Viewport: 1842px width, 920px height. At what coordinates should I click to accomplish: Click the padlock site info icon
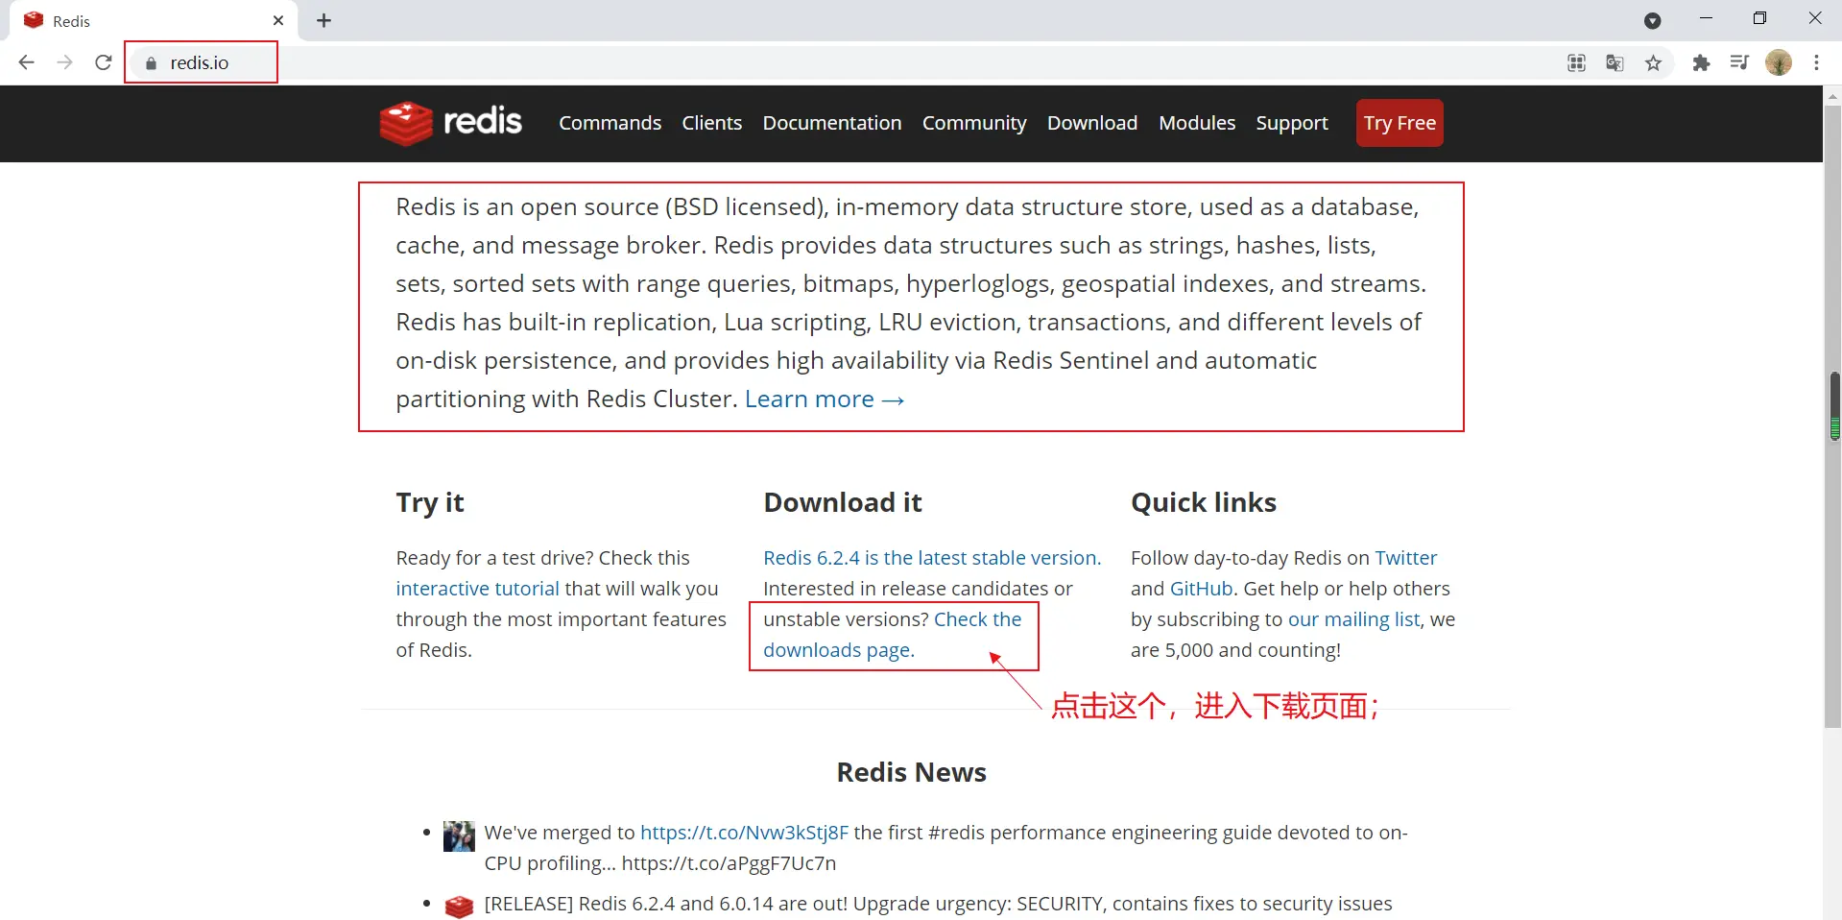click(x=151, y=63)
